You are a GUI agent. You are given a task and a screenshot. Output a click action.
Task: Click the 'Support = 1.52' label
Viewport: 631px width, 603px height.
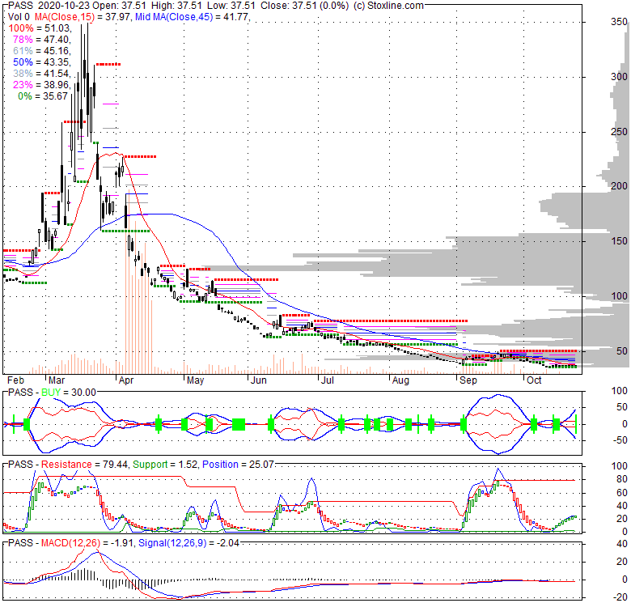(x=164, y=464)
